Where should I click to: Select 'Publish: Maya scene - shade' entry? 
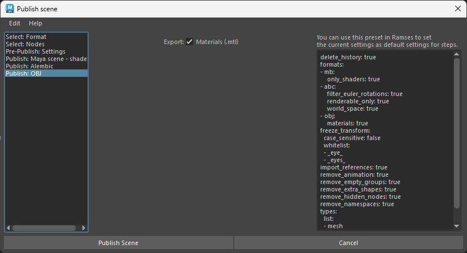46,59
